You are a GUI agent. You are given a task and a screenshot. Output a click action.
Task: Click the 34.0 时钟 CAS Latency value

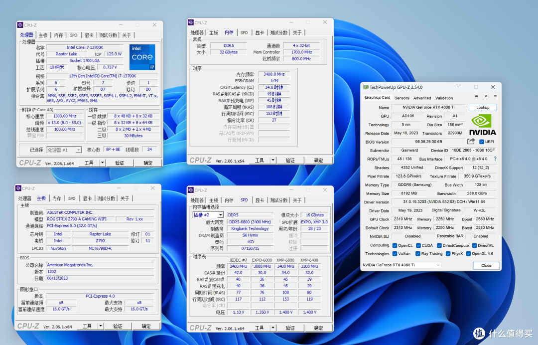[x=274, y=87]
